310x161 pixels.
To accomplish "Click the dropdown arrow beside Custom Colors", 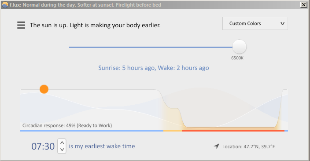I will click(283, 23).
